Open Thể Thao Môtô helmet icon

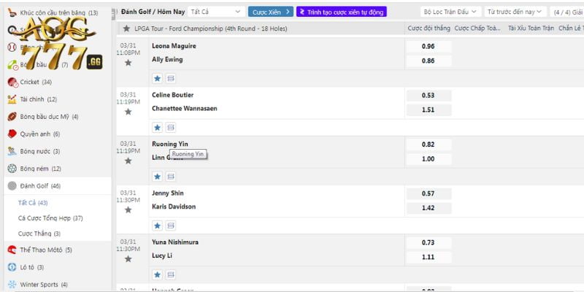tap(12, 250)
